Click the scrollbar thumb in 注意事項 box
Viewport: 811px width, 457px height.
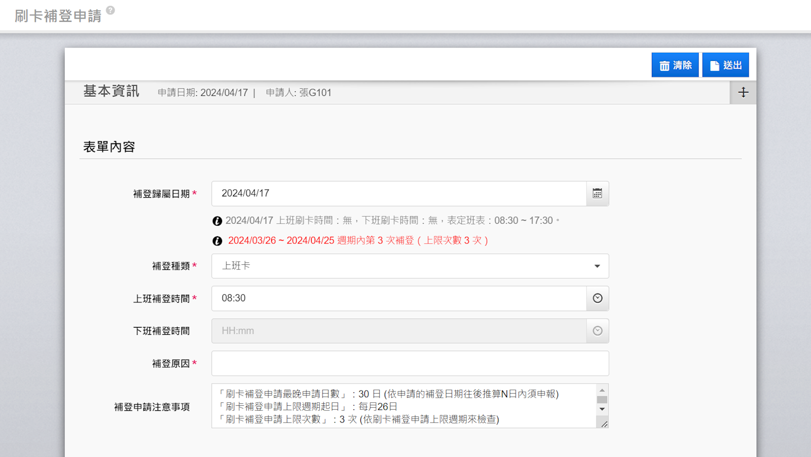pyautogui.click(x=602, y=400)
